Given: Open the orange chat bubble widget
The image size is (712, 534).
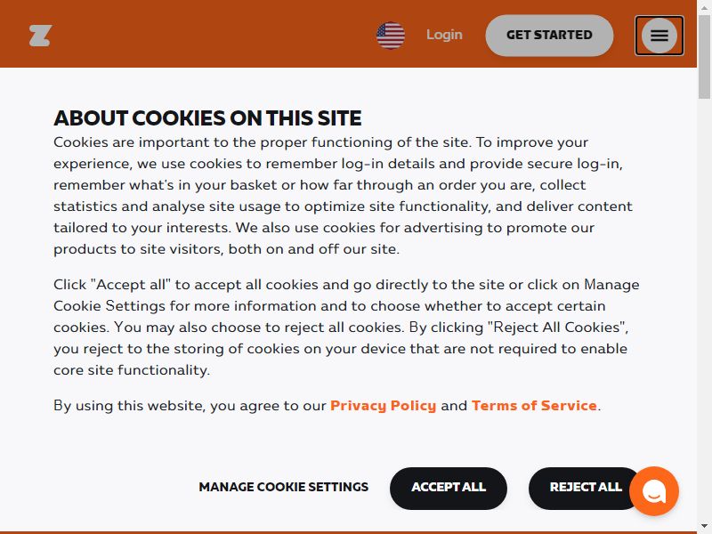Looking at the screenshot, I should pos(654,491).
